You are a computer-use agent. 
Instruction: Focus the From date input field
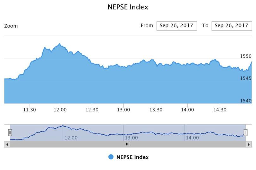point(176,26)
